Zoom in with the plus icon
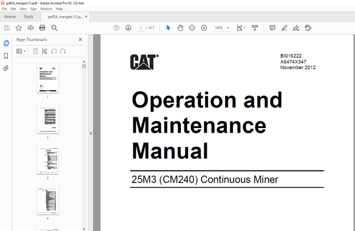Screen dimensions: 355x231 click(x=204, y=28)
